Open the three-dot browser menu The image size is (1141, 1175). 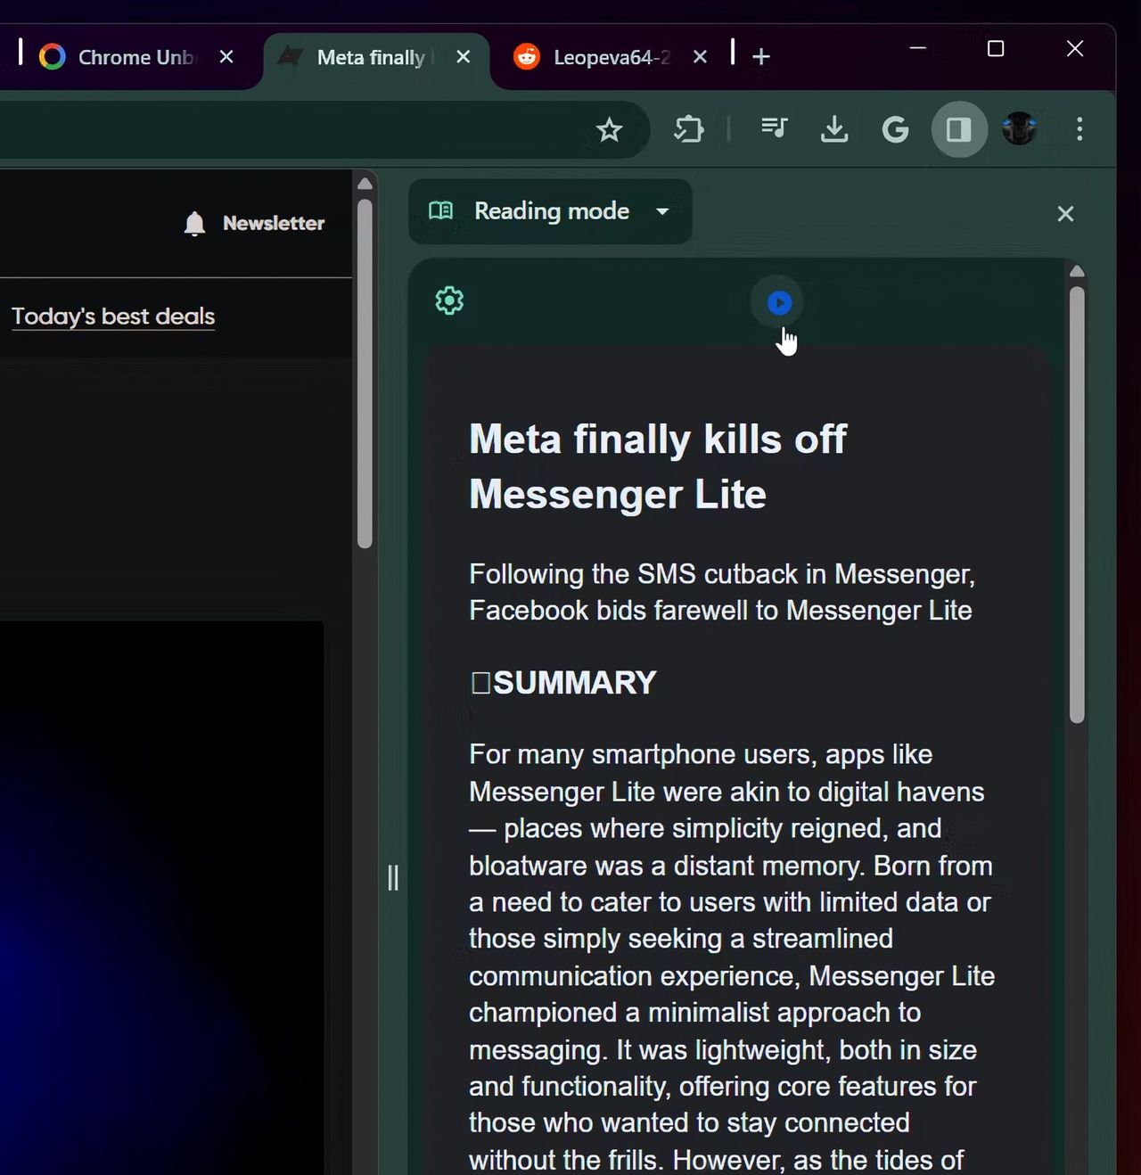1079,129
